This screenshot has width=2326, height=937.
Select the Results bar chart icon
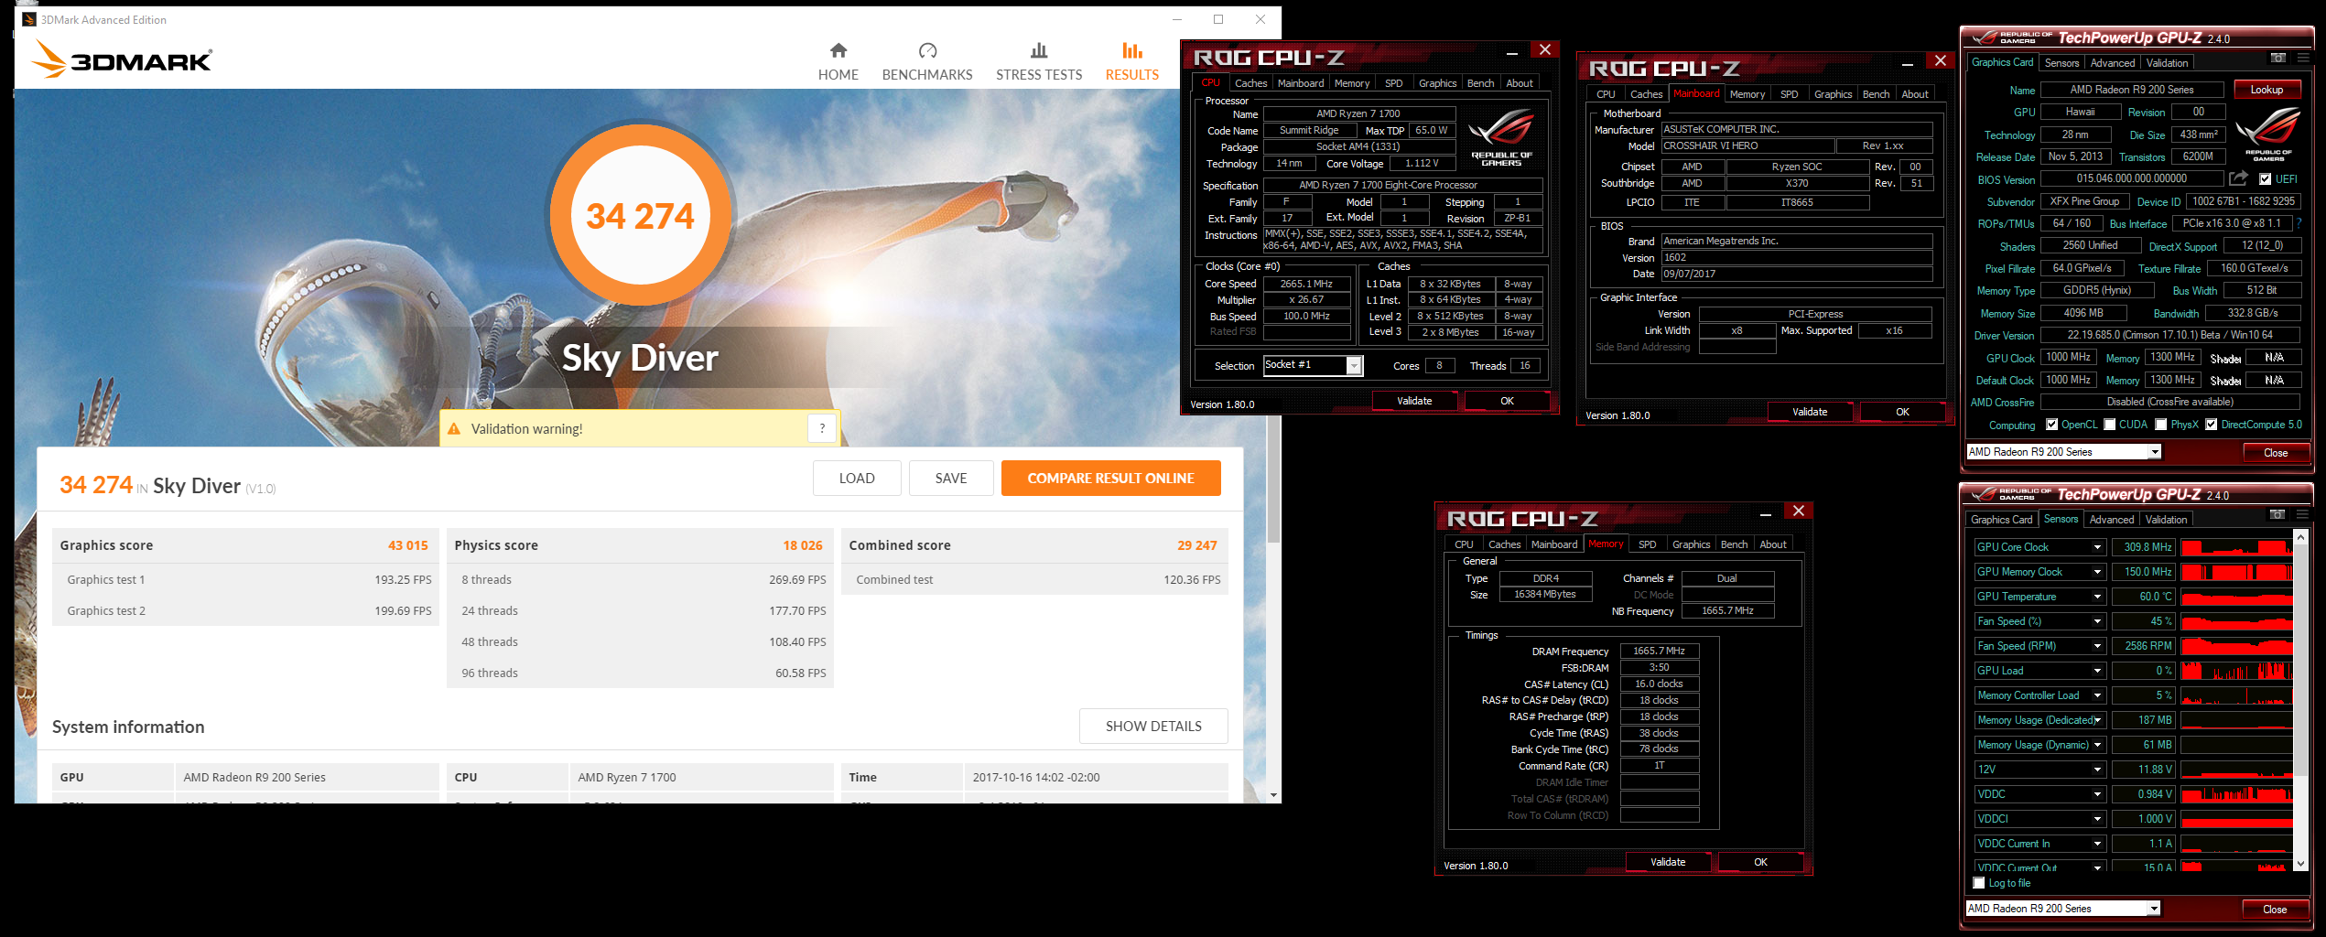point(1132,50)
